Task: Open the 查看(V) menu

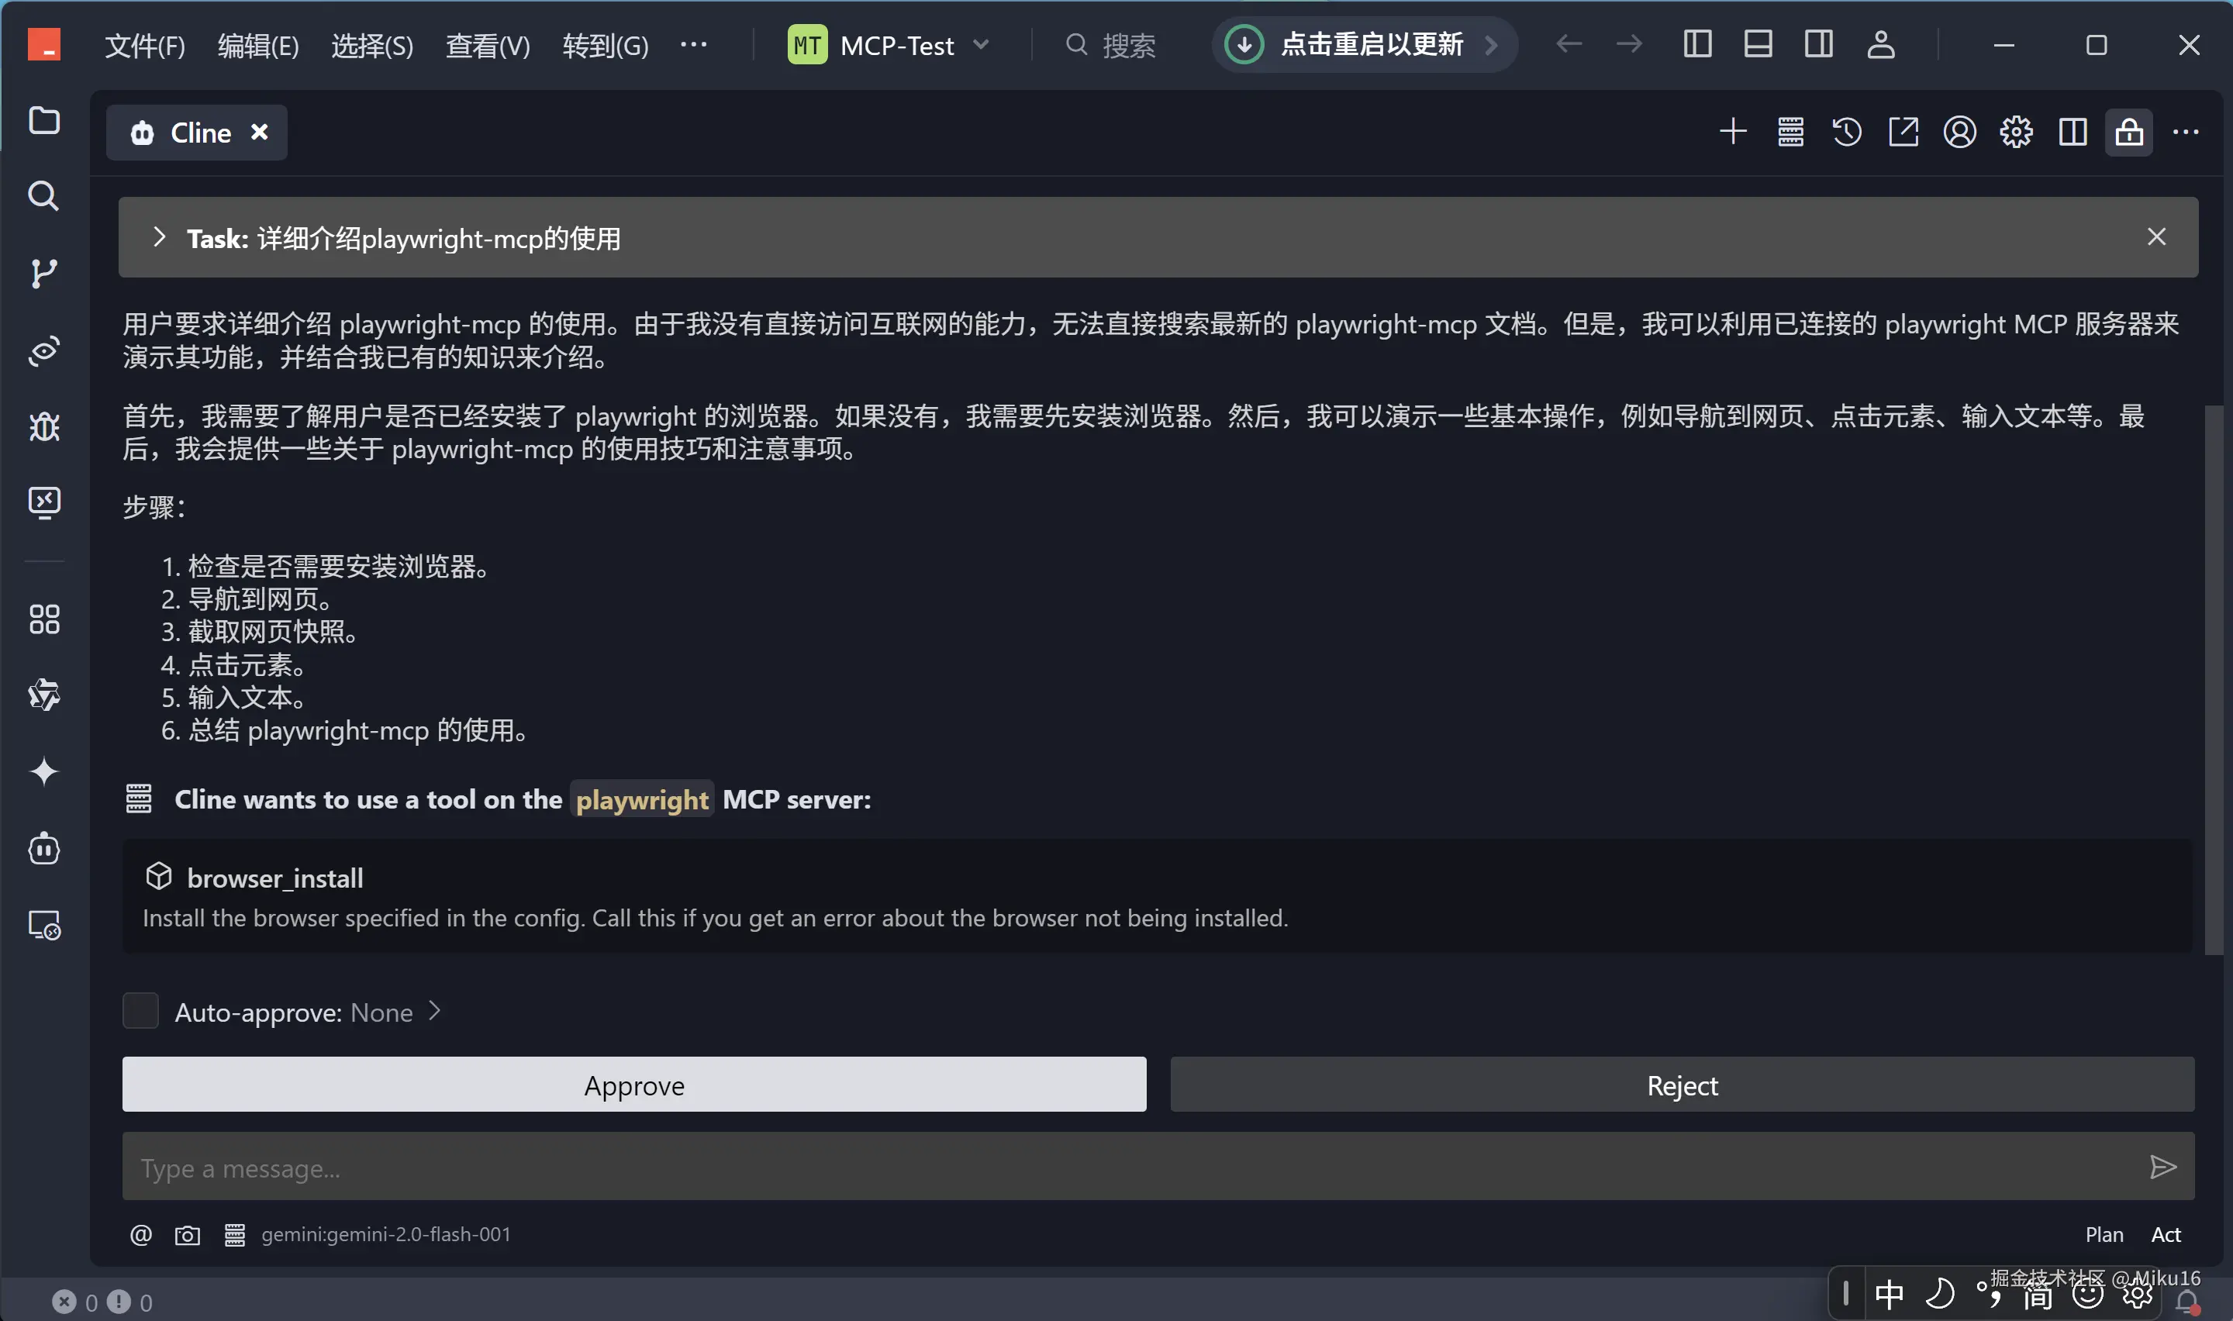Action: [488, 46]
